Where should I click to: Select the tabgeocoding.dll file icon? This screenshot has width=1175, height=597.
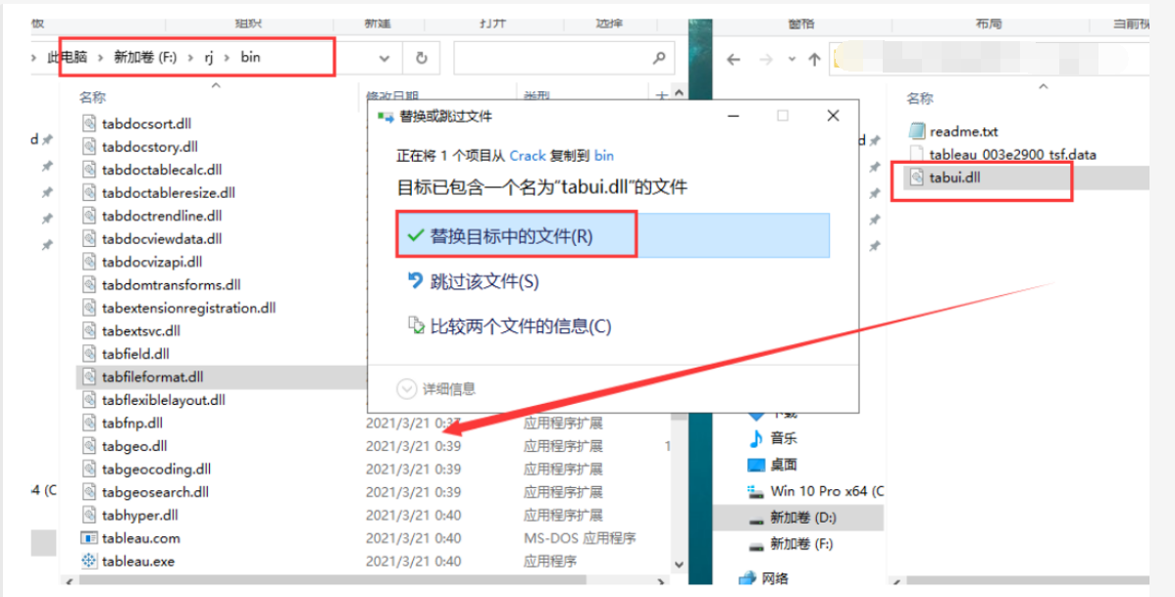[x=89, y=470]
